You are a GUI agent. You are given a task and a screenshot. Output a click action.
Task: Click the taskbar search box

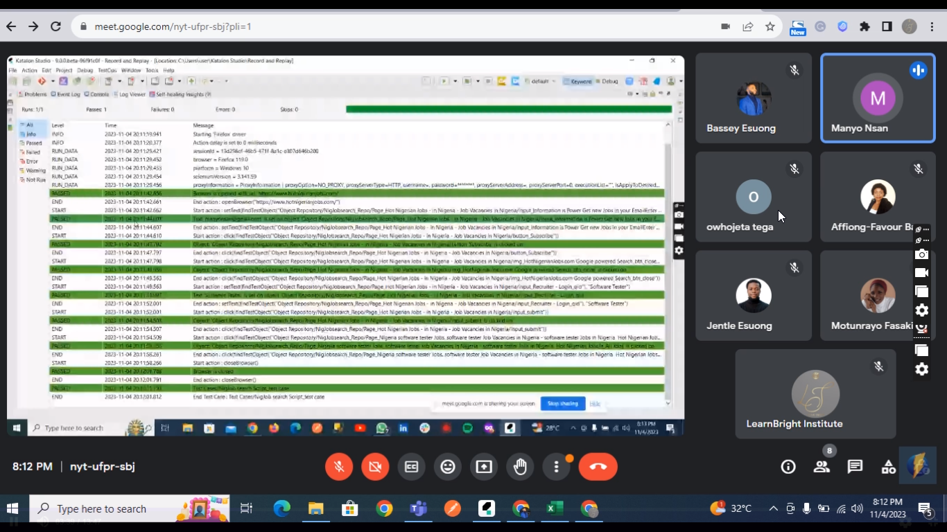tap(130, 508)
